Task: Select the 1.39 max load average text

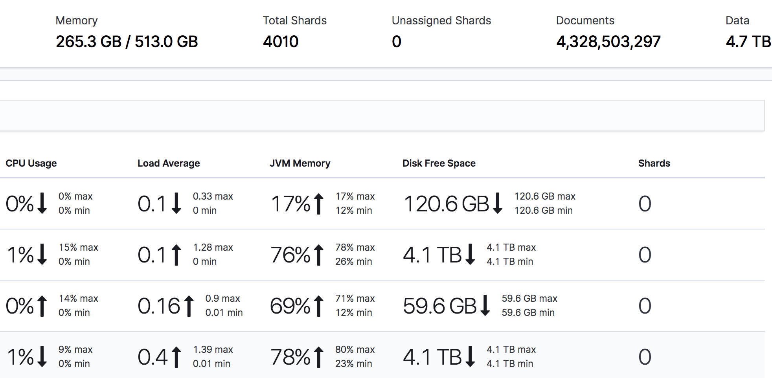Action: tap(213, 350)
